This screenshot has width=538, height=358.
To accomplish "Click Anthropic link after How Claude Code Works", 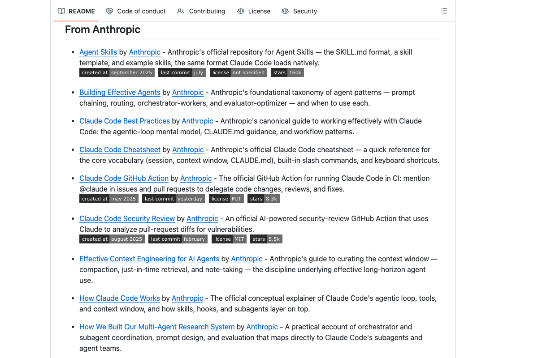I will tap(187, 298).
